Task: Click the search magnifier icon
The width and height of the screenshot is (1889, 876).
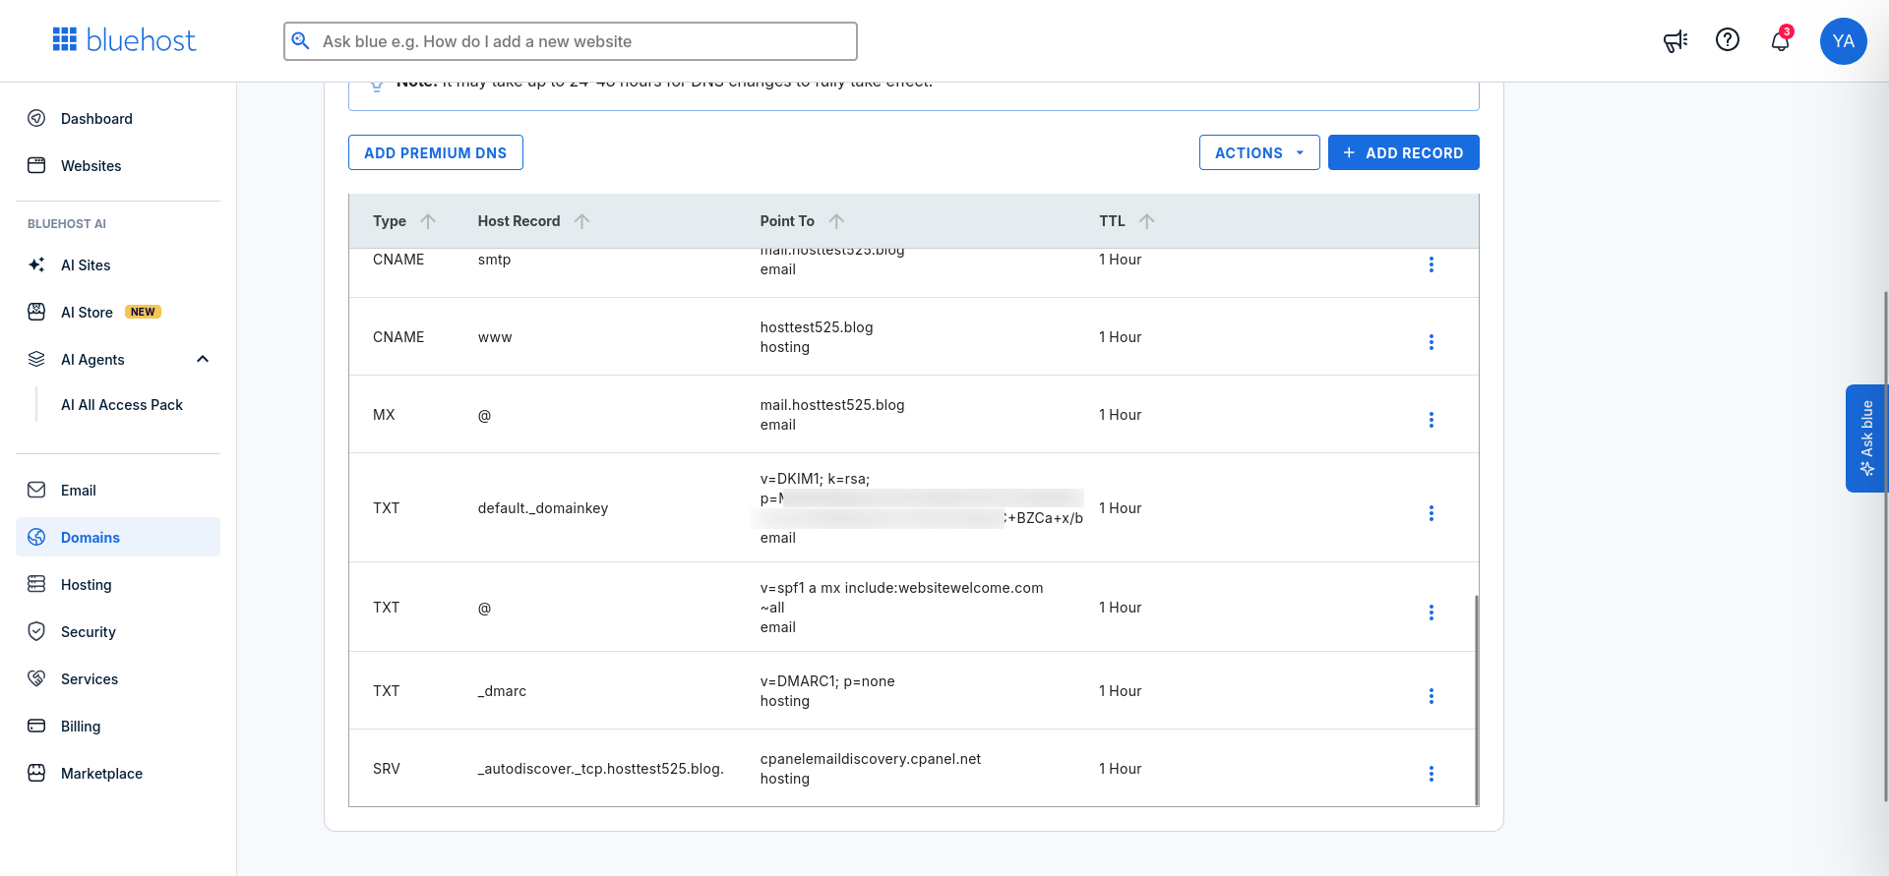Action: (301, 41)
